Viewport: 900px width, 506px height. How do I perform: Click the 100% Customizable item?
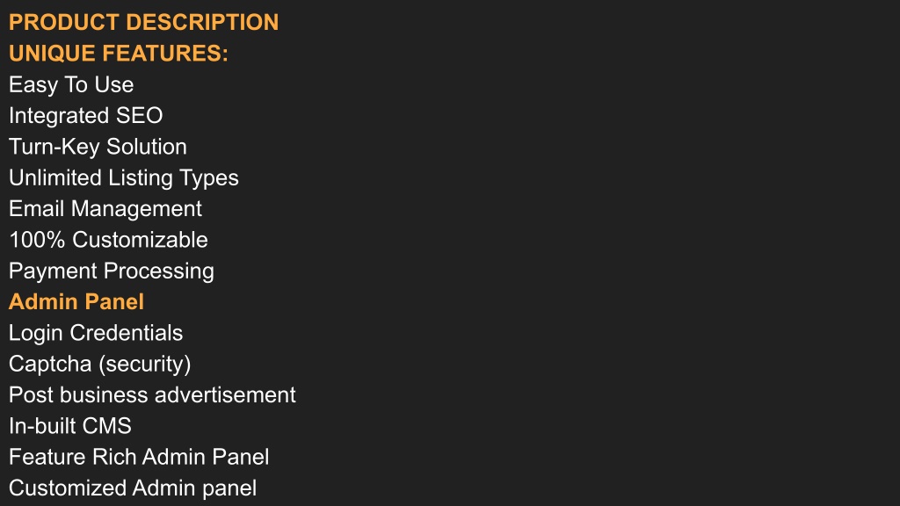click(108, 240)
